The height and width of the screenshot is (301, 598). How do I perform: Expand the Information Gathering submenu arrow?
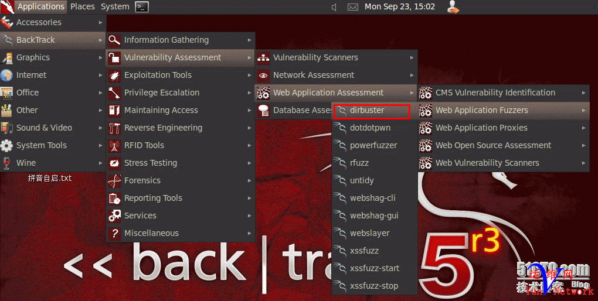tap(249, 40)
